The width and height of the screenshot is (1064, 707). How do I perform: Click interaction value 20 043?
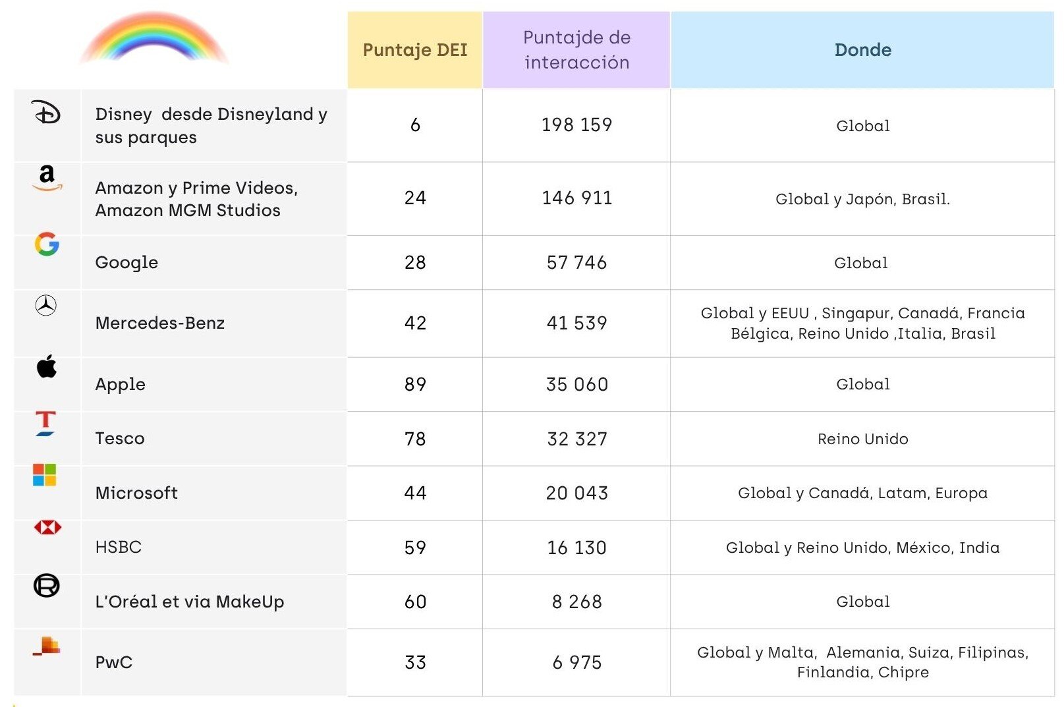[576, 493]
